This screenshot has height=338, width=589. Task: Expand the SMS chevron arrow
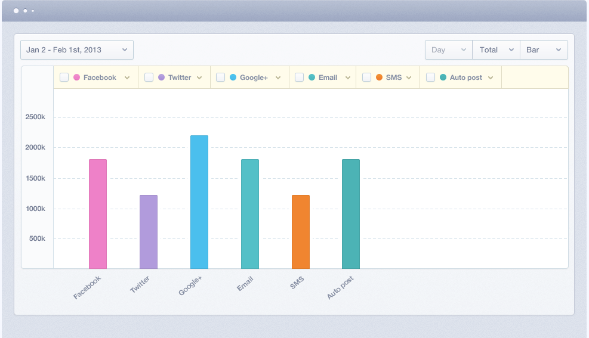point(409,77)
